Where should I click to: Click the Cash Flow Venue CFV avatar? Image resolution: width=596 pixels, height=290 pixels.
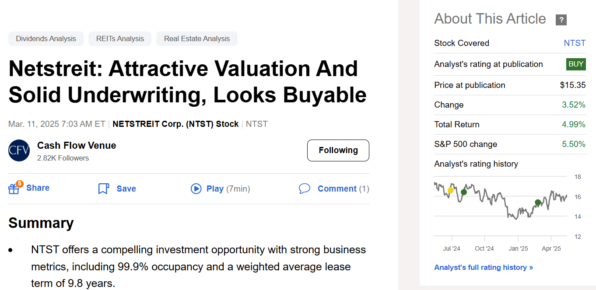(x=19, y=150)
